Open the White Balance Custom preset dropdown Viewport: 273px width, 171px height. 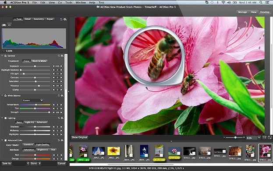[x=32, y=100]
